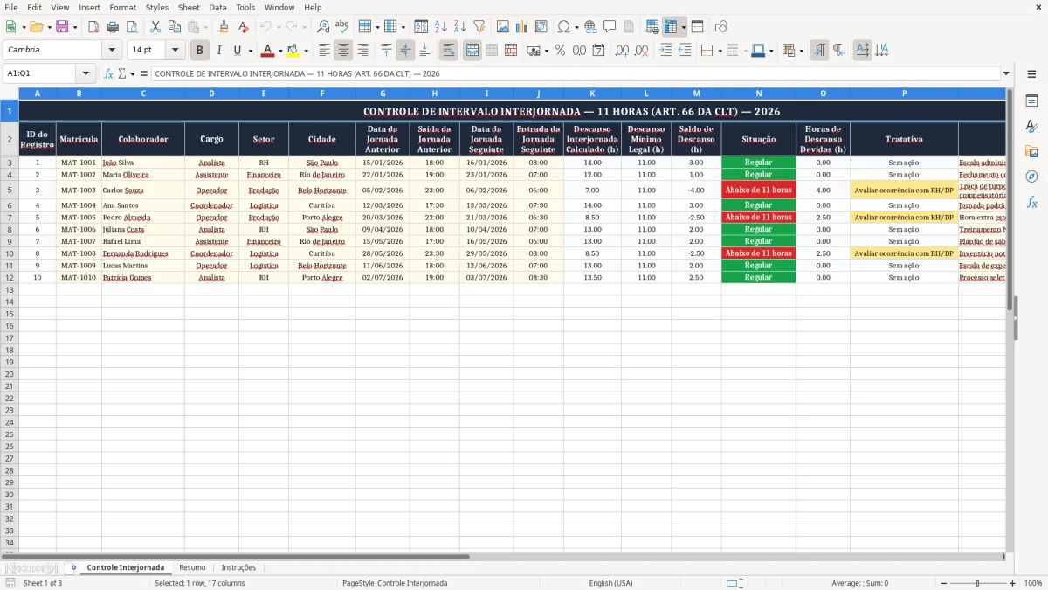Screen dimensions: 1048x590
Task: Increase indent icon
Action: click(665, 51)
